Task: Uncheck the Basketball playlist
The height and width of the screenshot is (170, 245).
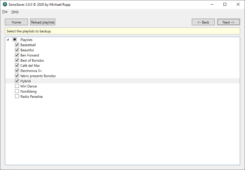Action: [17, 45]
